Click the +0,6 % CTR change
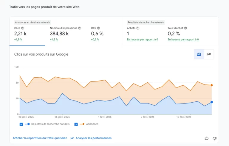This screenshot has width=229, height=146. point(95,40)
